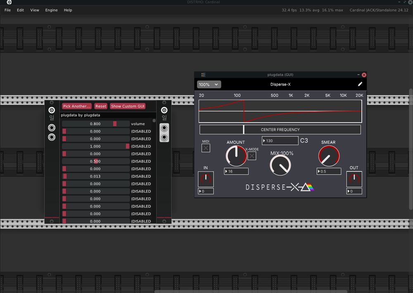Click the top left input port of module
This screenshot has height=293, width=413.
[x=52, y=110]
